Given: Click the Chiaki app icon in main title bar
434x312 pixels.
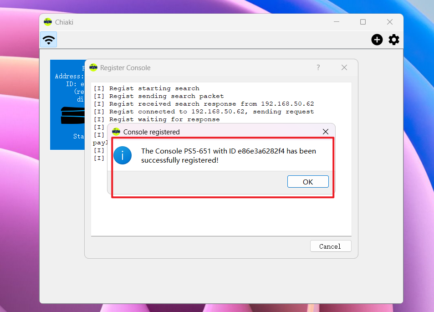Looking at the screenshot, I should point(48,22).
